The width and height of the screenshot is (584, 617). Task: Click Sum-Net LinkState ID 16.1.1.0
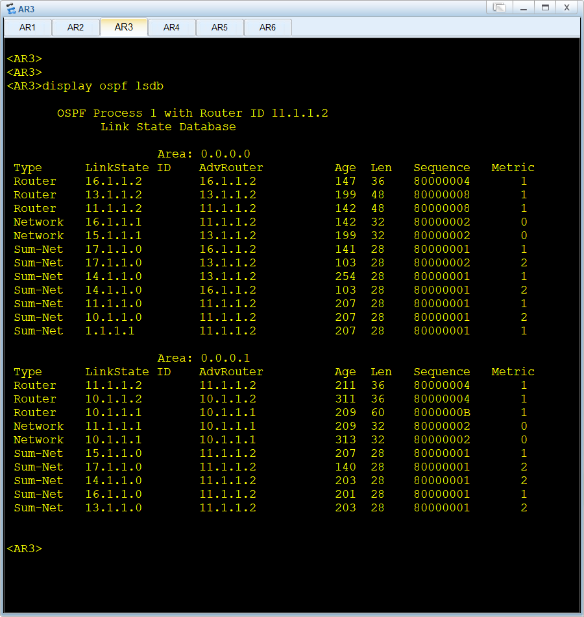coord(114,495)
